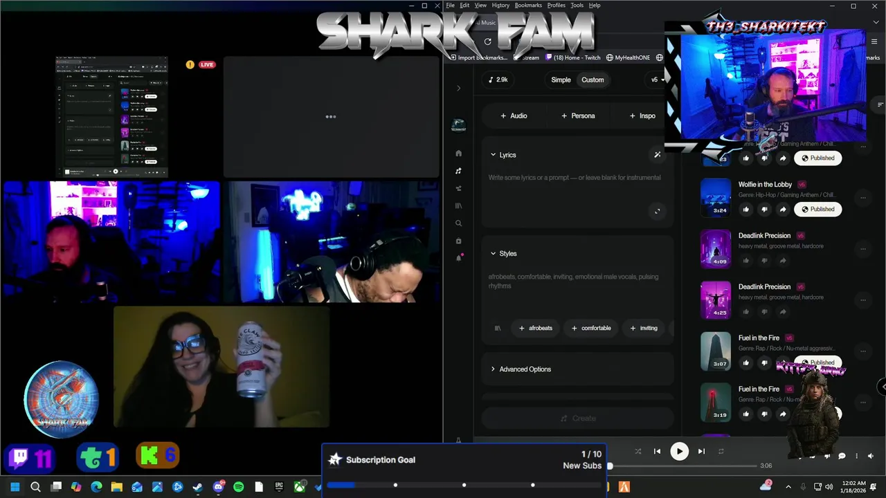
Task: Open Spotify from the taskbar
Action: coord(238,487)
